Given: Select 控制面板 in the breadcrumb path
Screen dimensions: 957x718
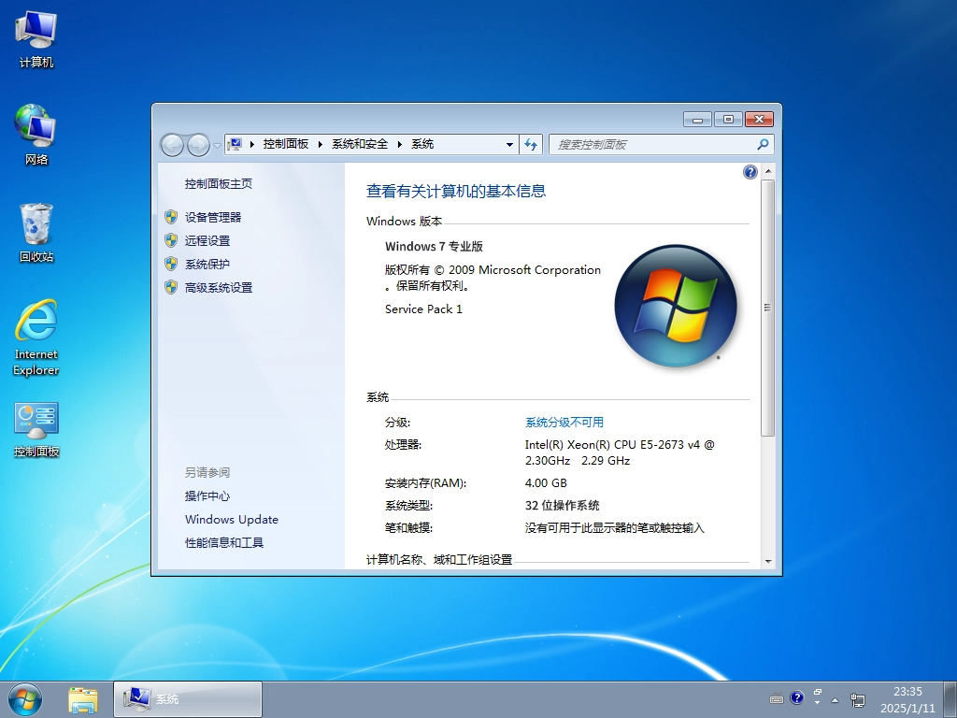Looking at the screenshot, I should click(x=285, y=144).
